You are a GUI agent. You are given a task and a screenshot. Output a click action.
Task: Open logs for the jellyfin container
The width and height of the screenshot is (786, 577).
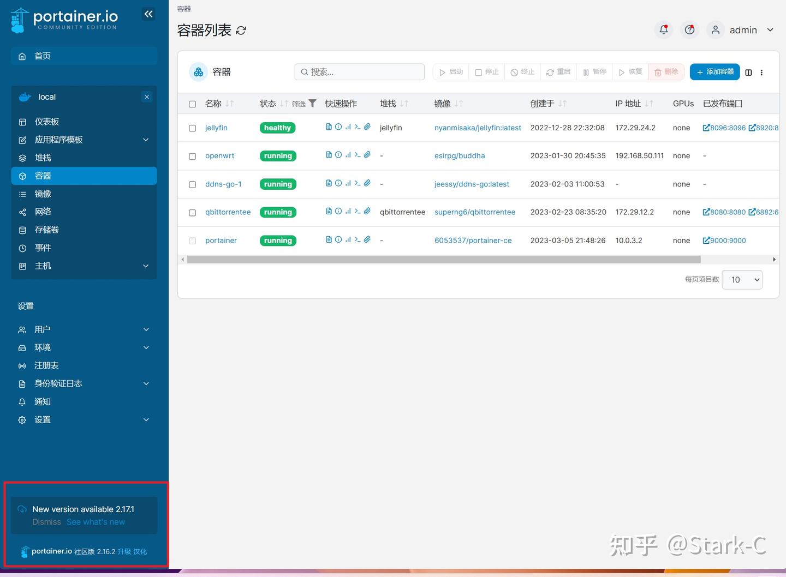tap(329, 126)
